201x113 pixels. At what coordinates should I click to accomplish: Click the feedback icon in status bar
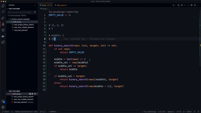point(194,112)
